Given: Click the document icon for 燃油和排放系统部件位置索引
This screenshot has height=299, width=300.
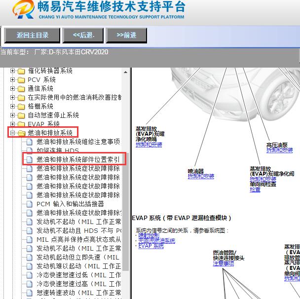Looking at the screenshot, I should point(29,159).
